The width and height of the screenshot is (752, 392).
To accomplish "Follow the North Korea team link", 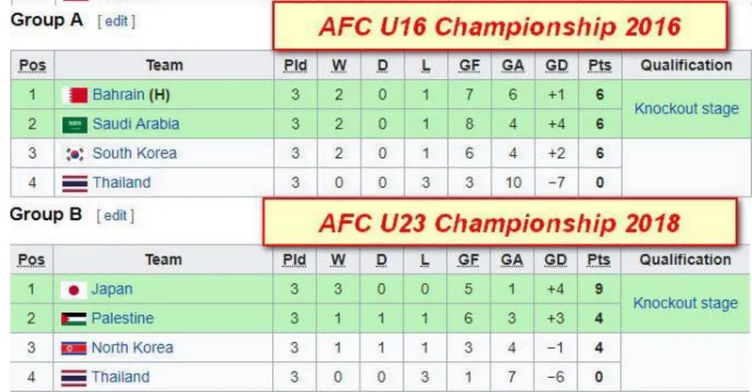I will click(132, 348).
